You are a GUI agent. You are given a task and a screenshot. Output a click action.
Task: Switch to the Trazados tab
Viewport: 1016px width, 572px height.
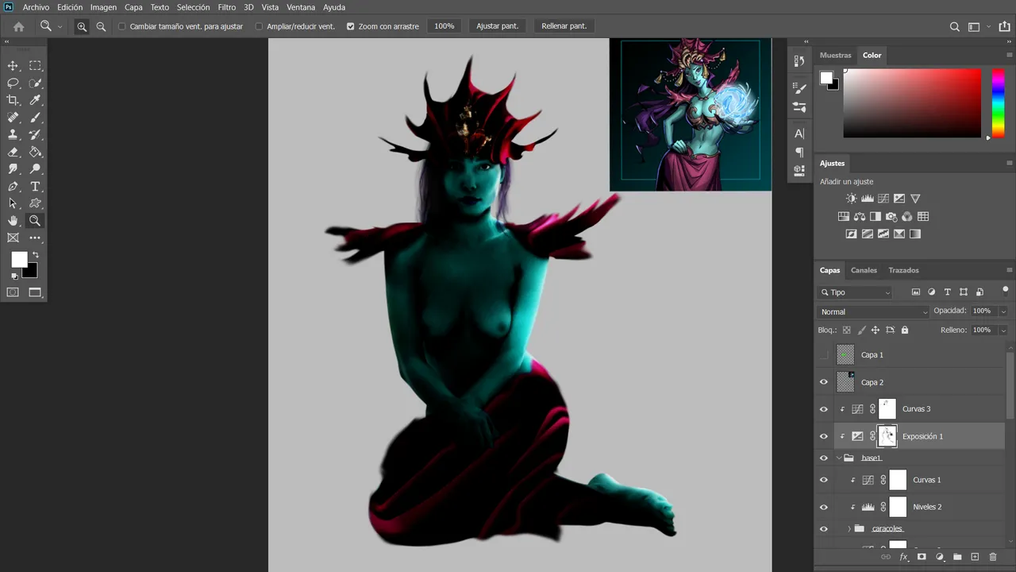[x=903, y=270]
